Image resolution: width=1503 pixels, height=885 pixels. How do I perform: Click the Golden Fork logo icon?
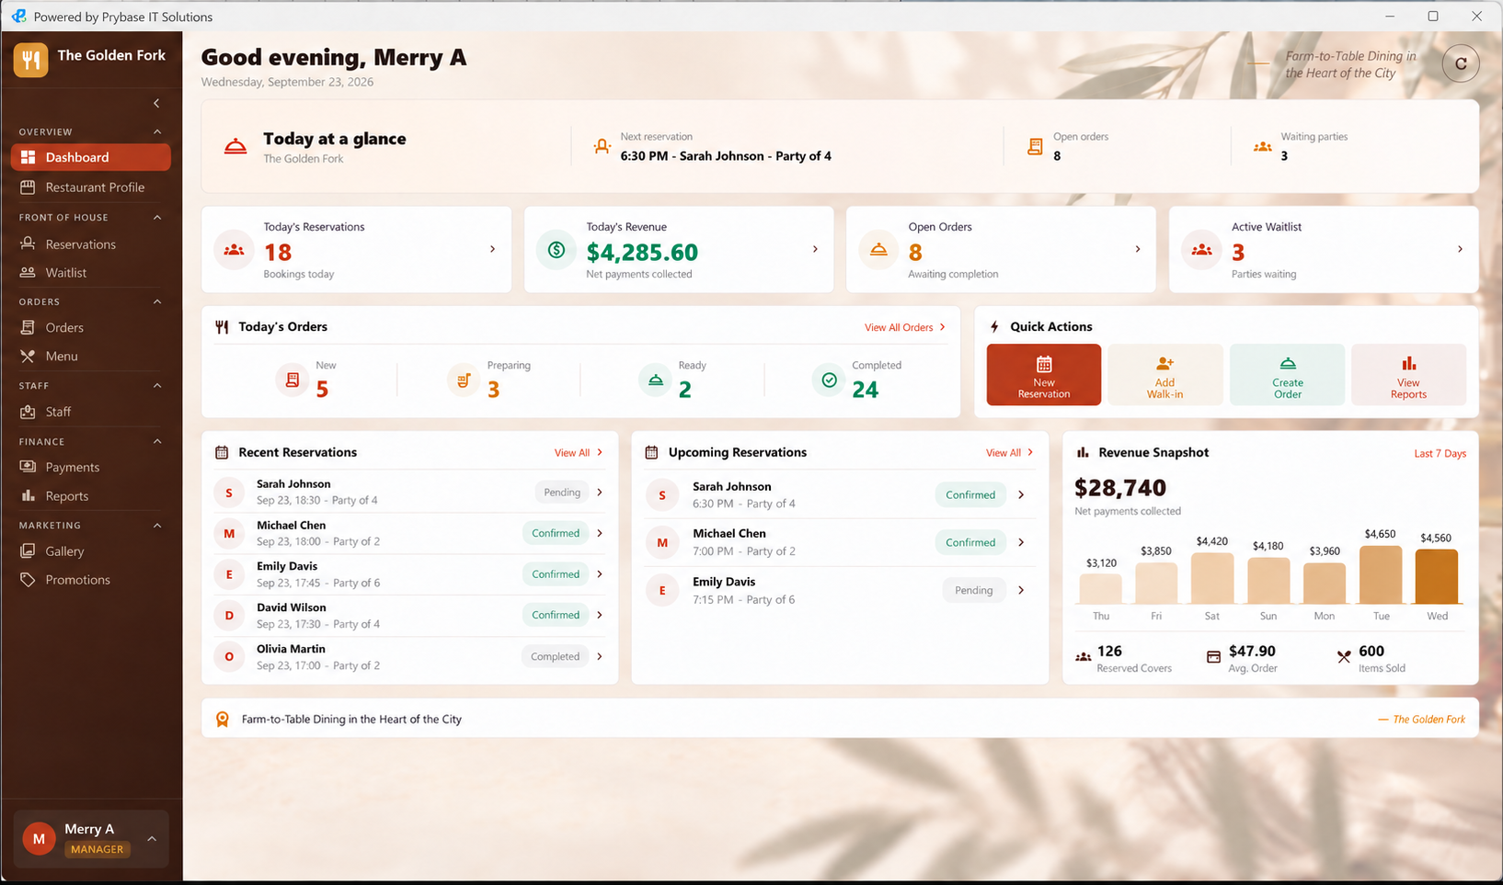coord(31,61)
